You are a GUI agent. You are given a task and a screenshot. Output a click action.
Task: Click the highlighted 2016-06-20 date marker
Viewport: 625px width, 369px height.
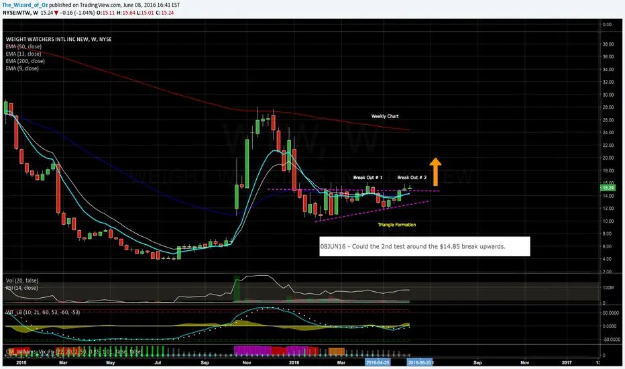click(420, 362)
